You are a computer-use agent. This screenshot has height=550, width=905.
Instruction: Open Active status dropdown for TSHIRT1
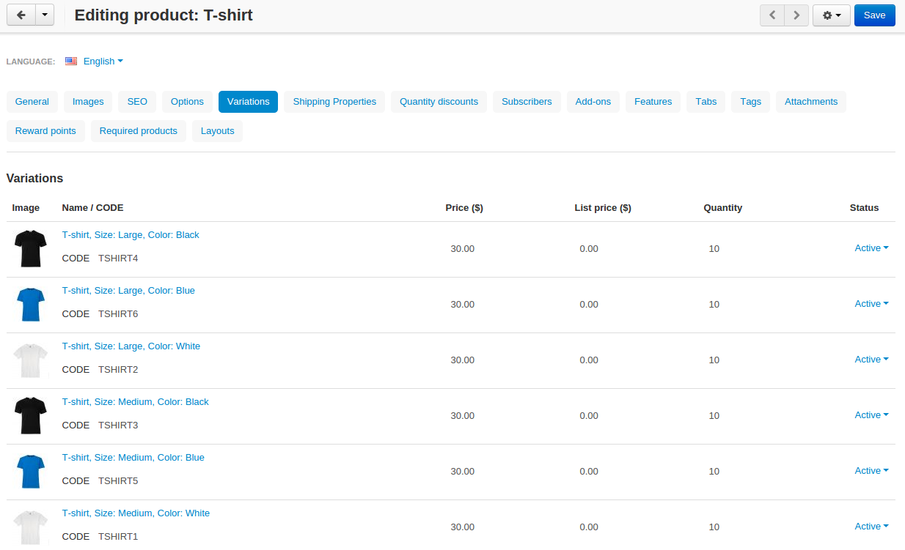[871, 527]
